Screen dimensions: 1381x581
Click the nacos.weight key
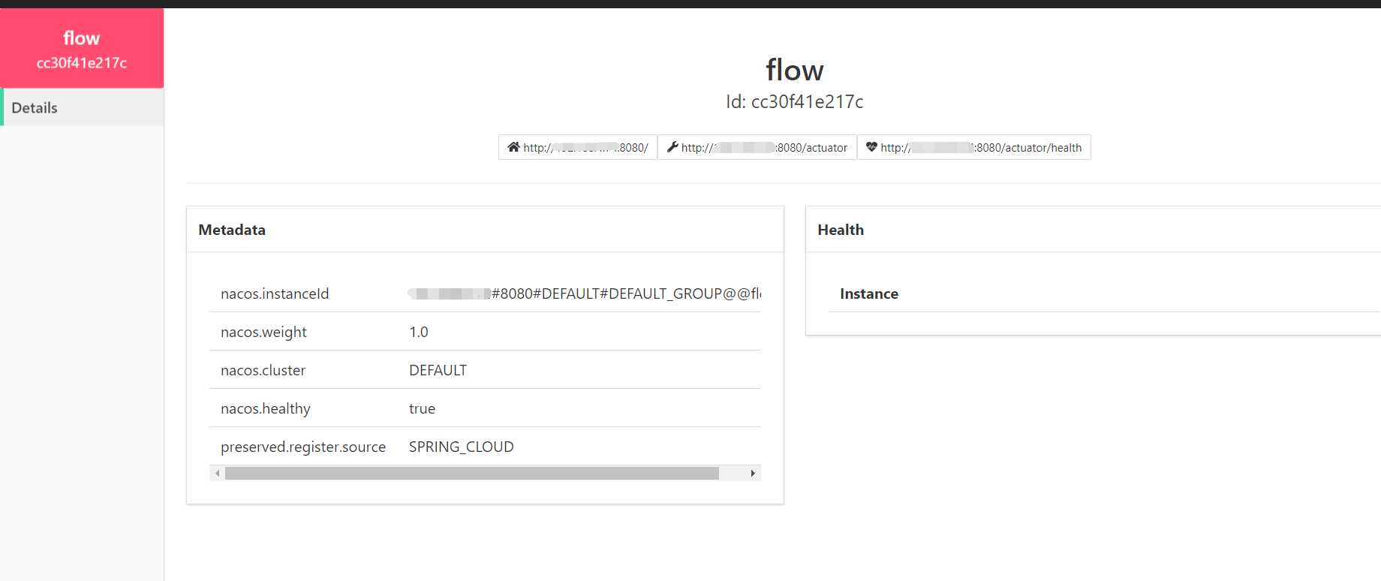click(263, 332)
